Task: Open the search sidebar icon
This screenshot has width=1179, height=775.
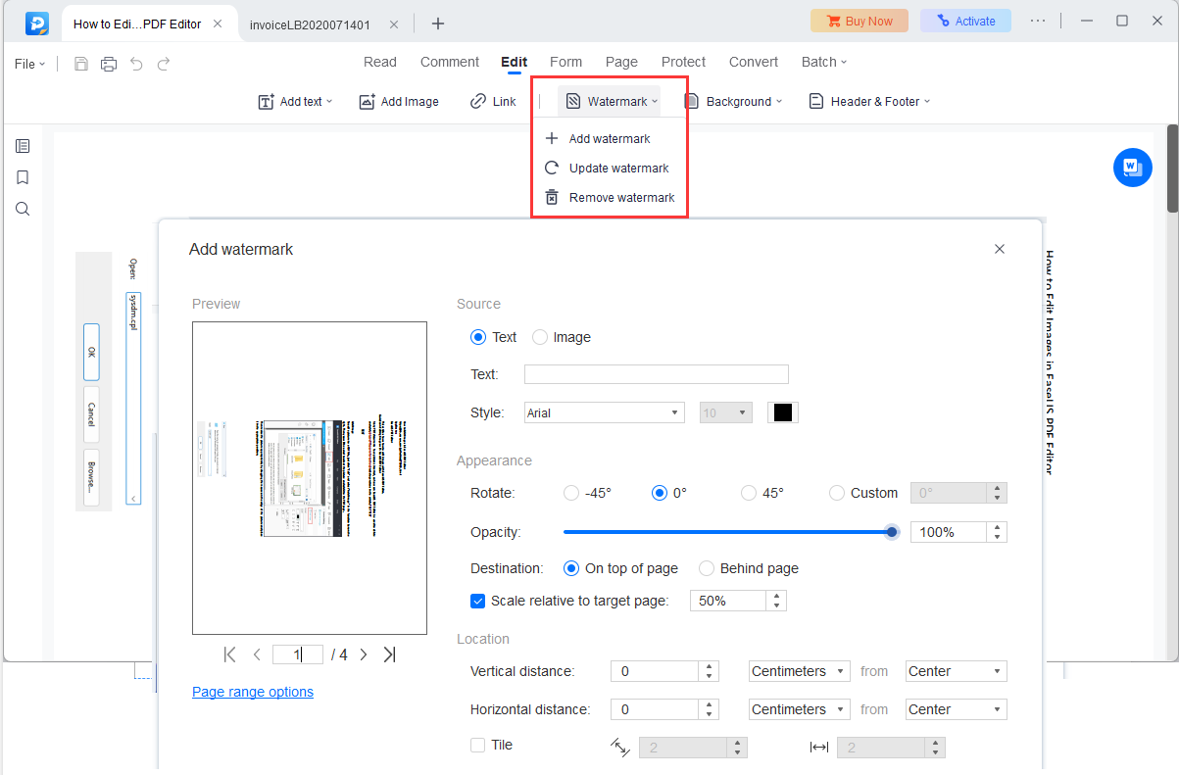Action: (x=23, y=209)
